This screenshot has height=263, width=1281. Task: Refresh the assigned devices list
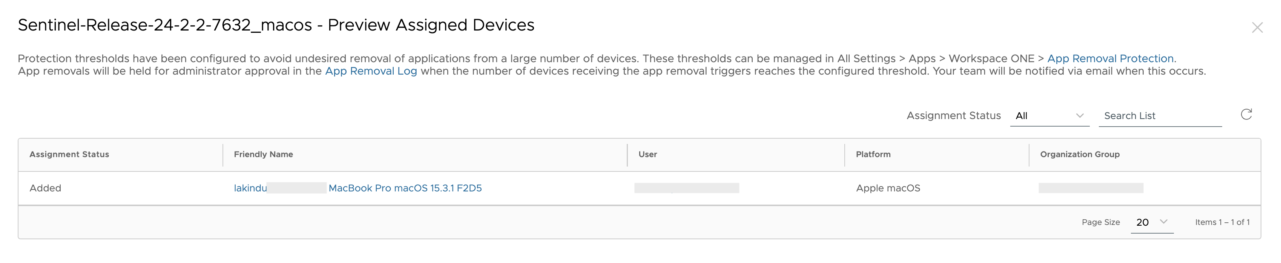pos(1246,115)
